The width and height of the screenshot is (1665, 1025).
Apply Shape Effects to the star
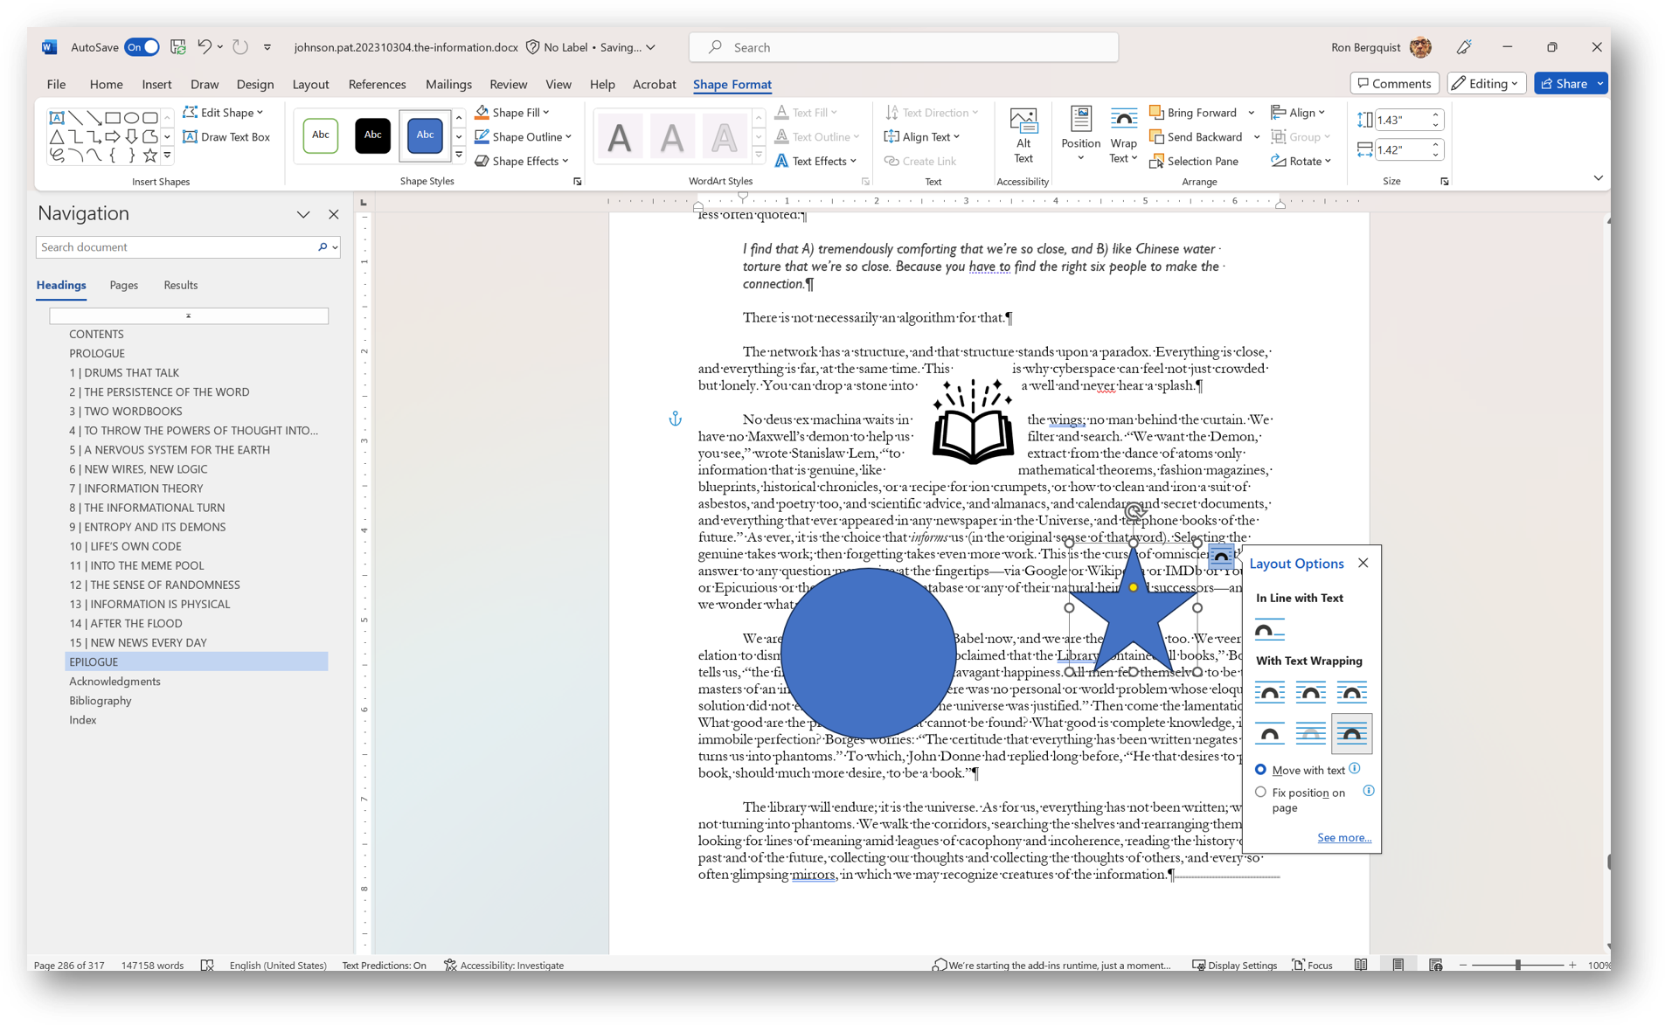pos(521,161)
